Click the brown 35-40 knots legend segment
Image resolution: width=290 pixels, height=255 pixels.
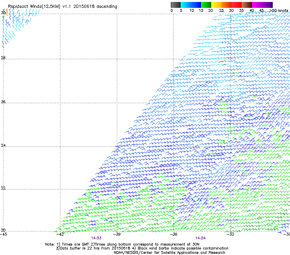point(247,5)
